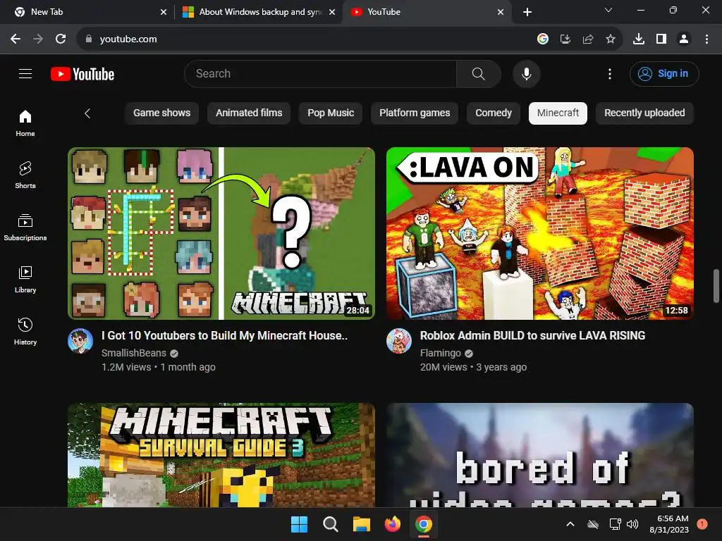Open tab search dropdown chevron
The image size is (722, 541).
pos(608,10)
